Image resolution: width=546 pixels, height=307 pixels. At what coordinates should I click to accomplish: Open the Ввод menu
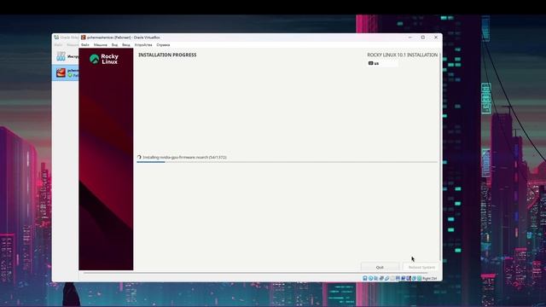tap(126, 45)
